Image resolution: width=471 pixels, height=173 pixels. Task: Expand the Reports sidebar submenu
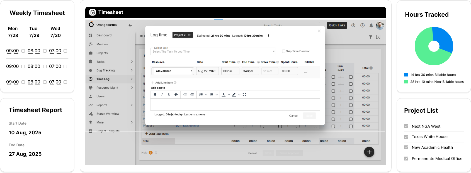(x=132, y=105)
